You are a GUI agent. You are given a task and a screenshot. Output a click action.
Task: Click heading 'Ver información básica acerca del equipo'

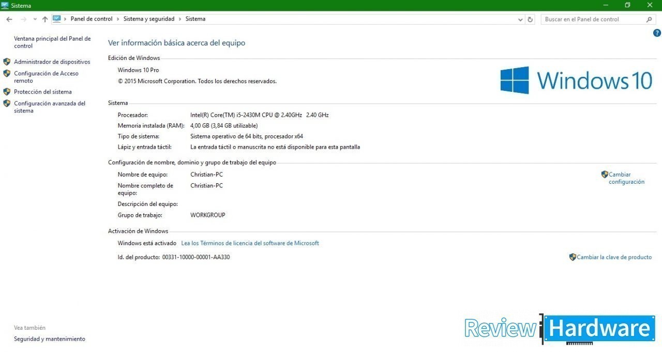[176, 43]
